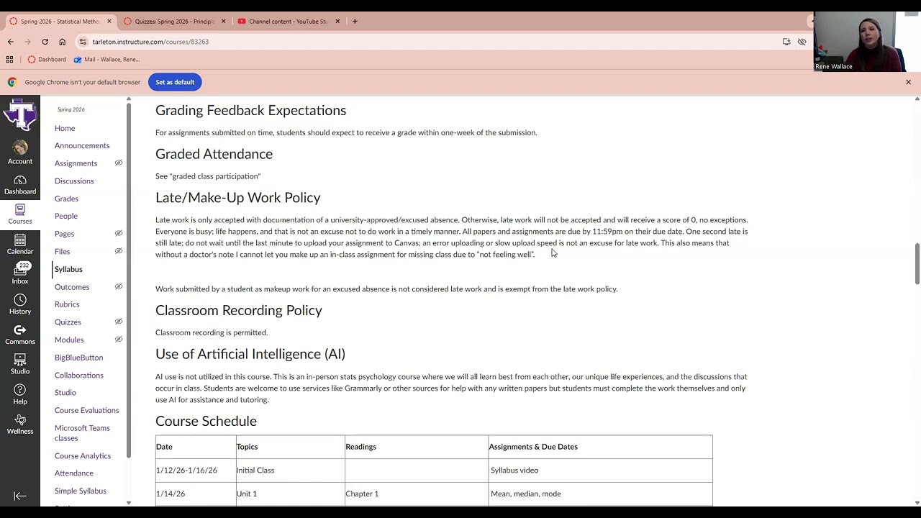Close the Statistical Methods tab
This screenshot has width=921, height=518.
coord(109,21)
